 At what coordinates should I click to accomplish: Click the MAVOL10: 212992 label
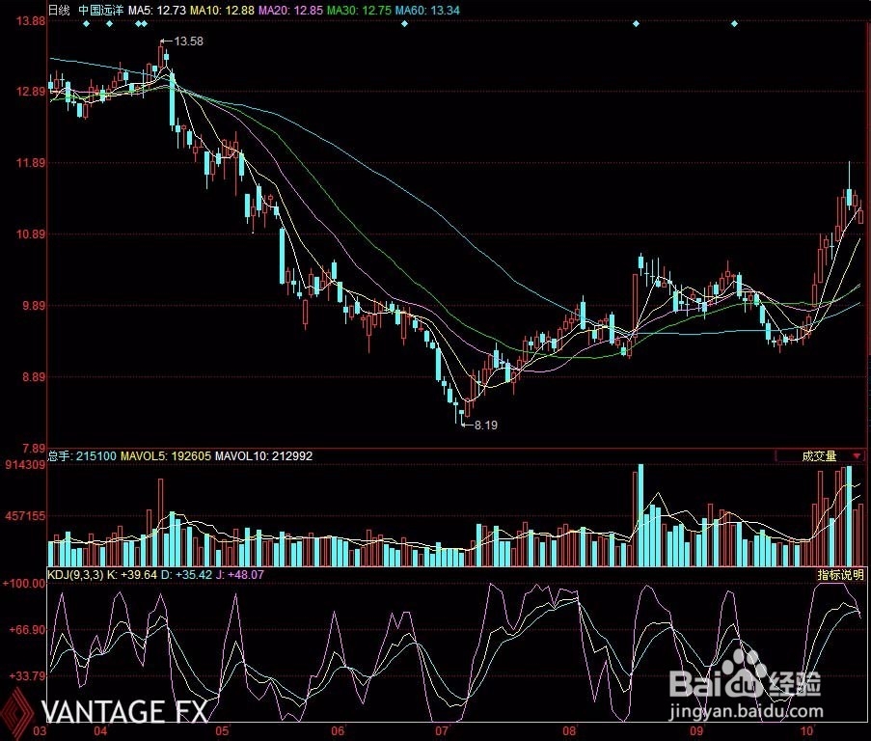click(264, 456)
